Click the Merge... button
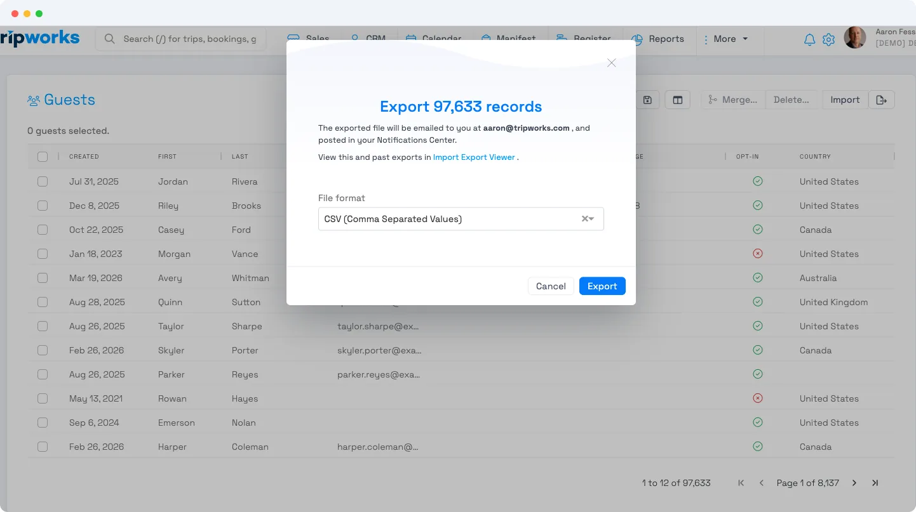The height and width of the screenshot is (512, 916). 733,100
